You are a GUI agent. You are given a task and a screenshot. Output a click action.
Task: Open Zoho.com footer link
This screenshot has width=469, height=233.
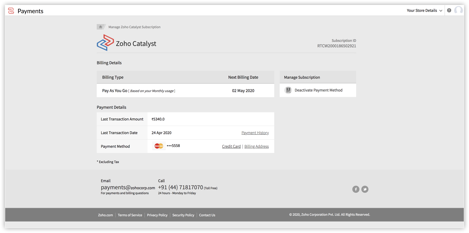105,215
